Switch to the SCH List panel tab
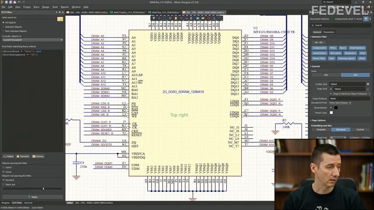Image resolution: width=374 pixels, height=210 pixels. (x=29, y=203)
